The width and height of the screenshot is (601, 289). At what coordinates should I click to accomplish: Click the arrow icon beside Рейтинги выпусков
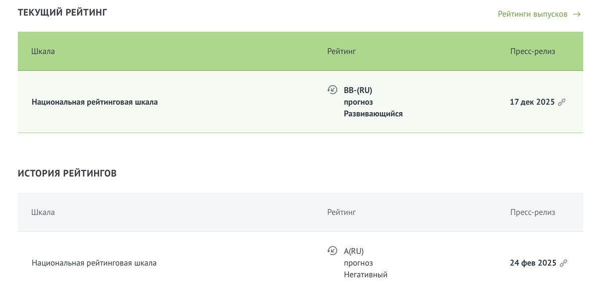577,14
